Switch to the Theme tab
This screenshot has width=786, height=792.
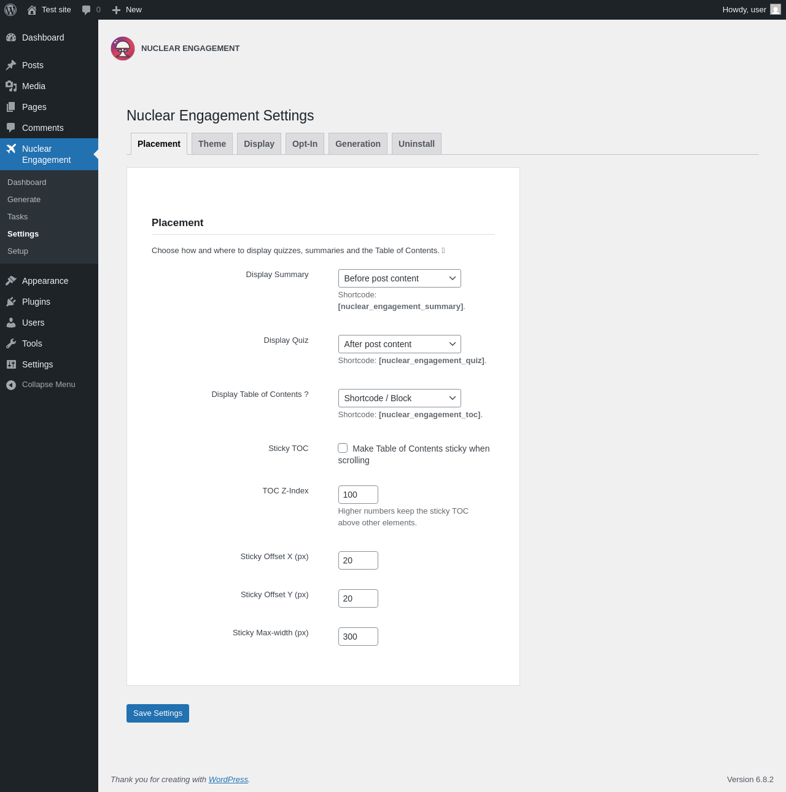click(212, 144)
